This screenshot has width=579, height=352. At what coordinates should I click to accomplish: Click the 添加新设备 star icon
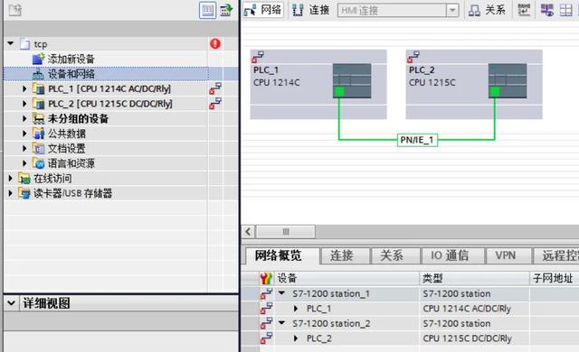(38, 59)
